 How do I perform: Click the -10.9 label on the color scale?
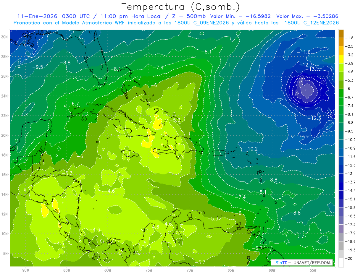[350, 148]
